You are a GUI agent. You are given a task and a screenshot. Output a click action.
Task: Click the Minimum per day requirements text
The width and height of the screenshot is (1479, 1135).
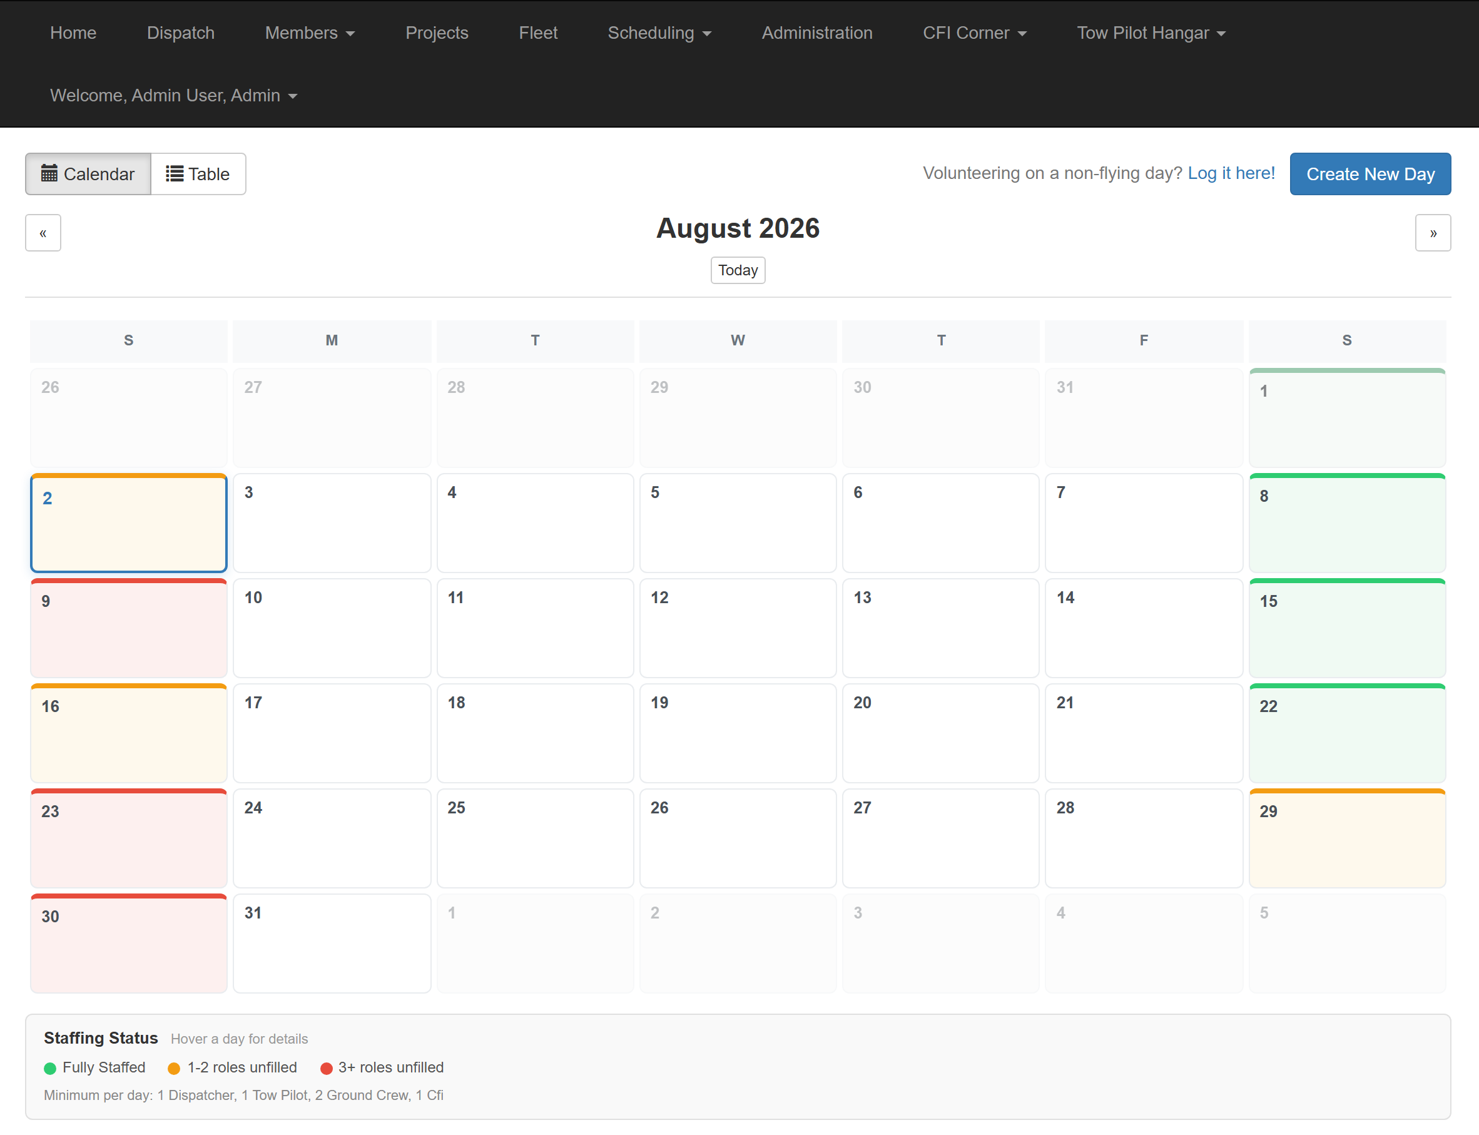[x=244, y=1095]
